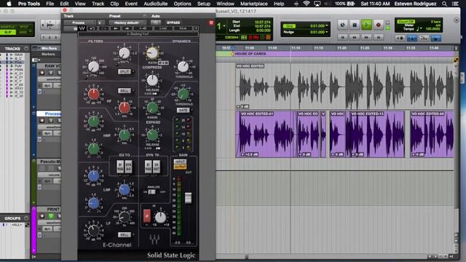Image resolution: width=466 pixels, height=262 pixels.
Task: Select the INPUT gain meter button
Action: [x=180, y=162]
